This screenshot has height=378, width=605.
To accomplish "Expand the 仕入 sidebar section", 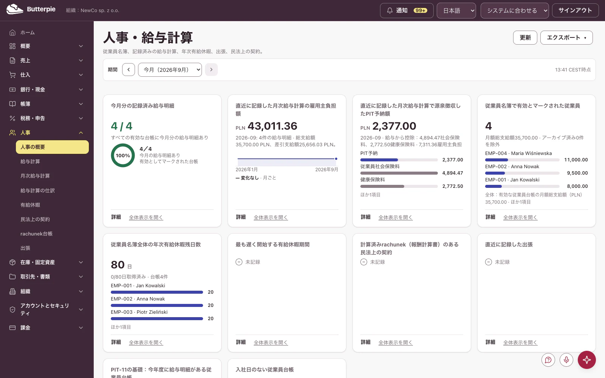I will coord(81,75).
